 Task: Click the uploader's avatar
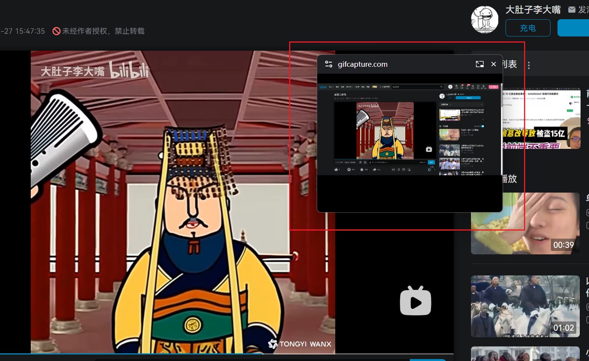pyautogui.click(x=484, y=19)
